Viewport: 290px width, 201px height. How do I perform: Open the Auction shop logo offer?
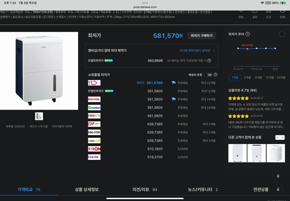click(x=94, y=99)
